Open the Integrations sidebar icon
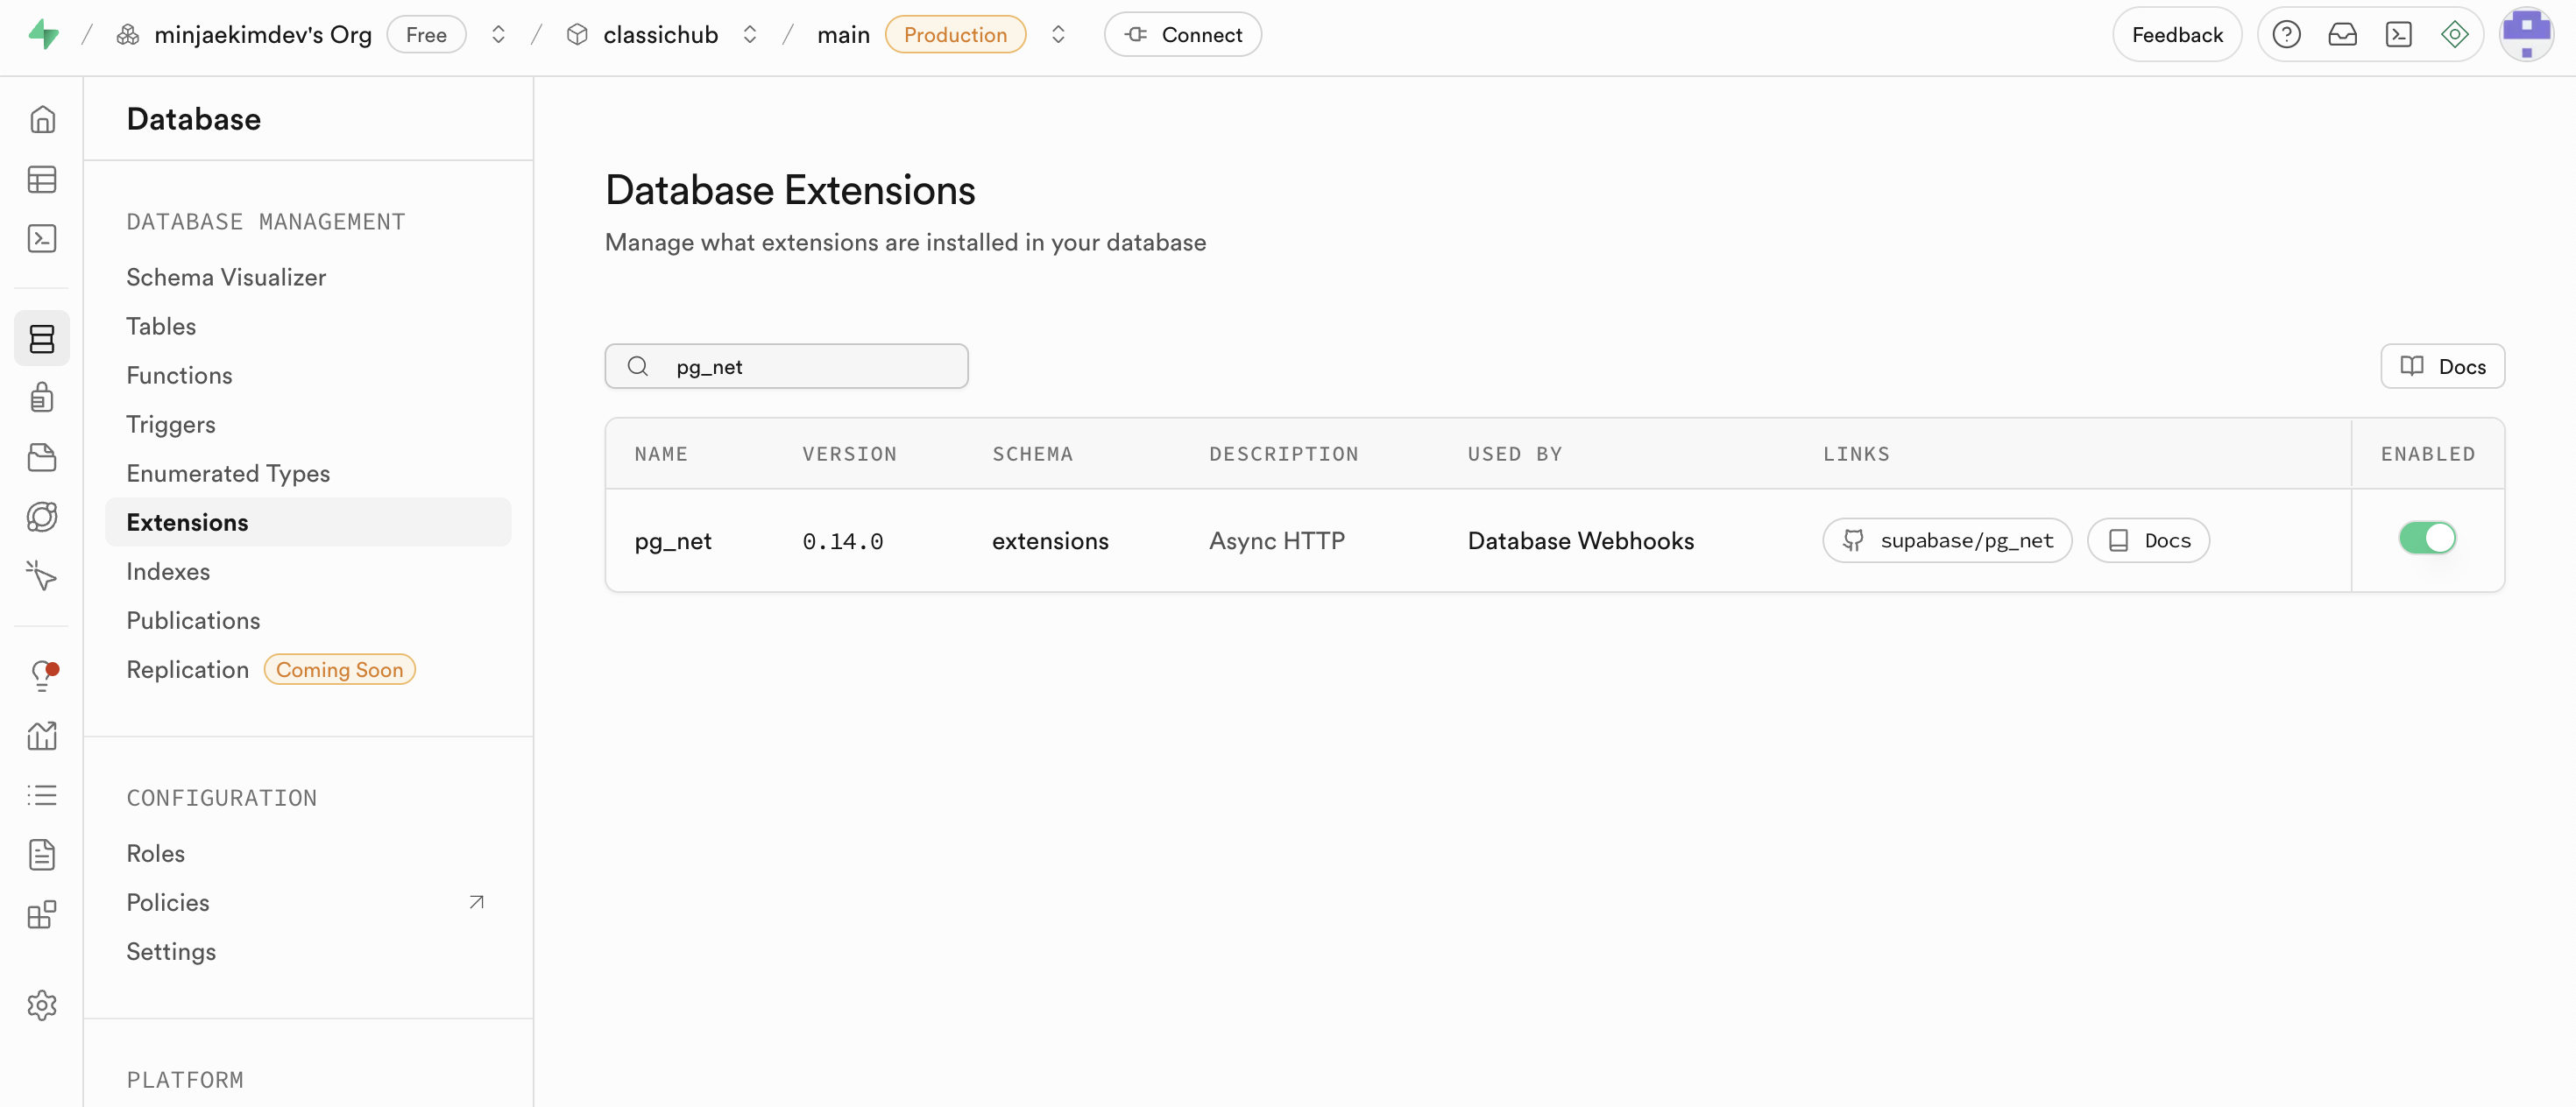This screenshot has height=1107, width=2576. tap(42, 914)
